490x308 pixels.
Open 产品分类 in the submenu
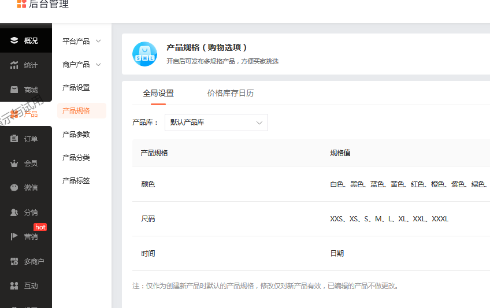[x=76, y=157]
